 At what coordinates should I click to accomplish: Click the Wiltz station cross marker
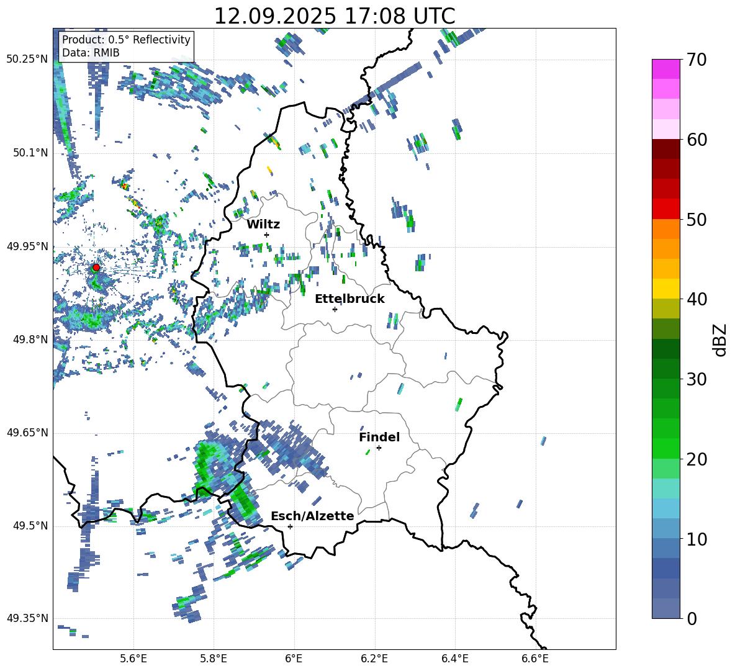click(x=267, y=235)
